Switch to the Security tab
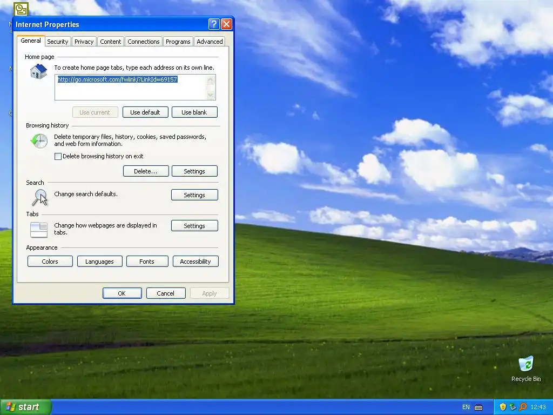This screenshot has height=415, width=553. 57,42
